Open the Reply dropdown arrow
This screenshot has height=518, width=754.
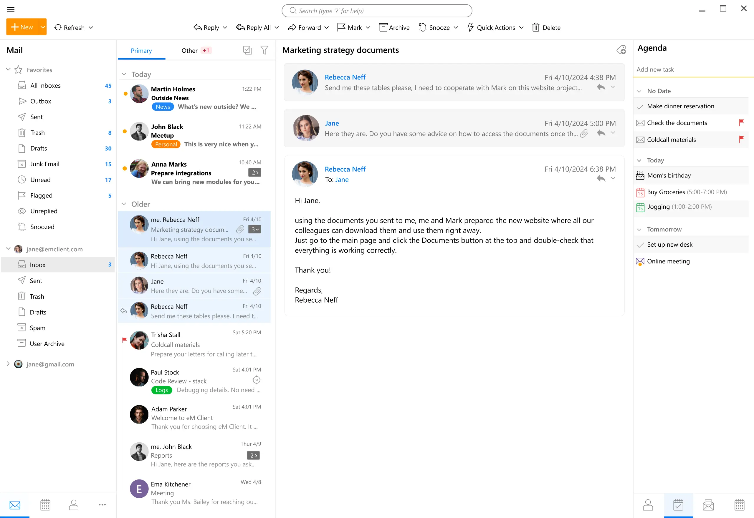point(224,28)
